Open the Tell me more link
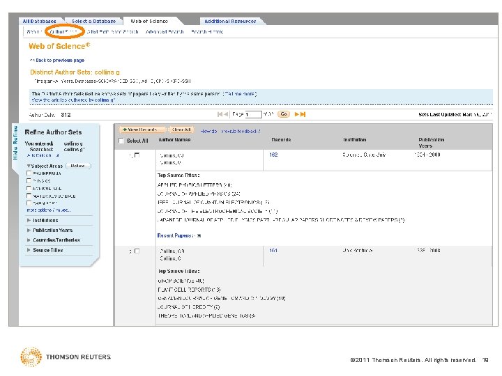This screenshot has height=376, width=502. [240, 94]
